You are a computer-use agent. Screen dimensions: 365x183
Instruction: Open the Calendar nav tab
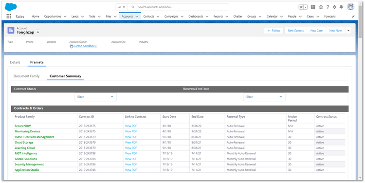click(x=272, y=17)
